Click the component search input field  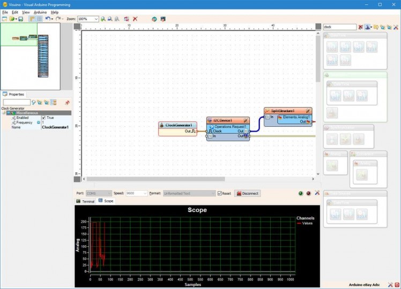point(339,27)
